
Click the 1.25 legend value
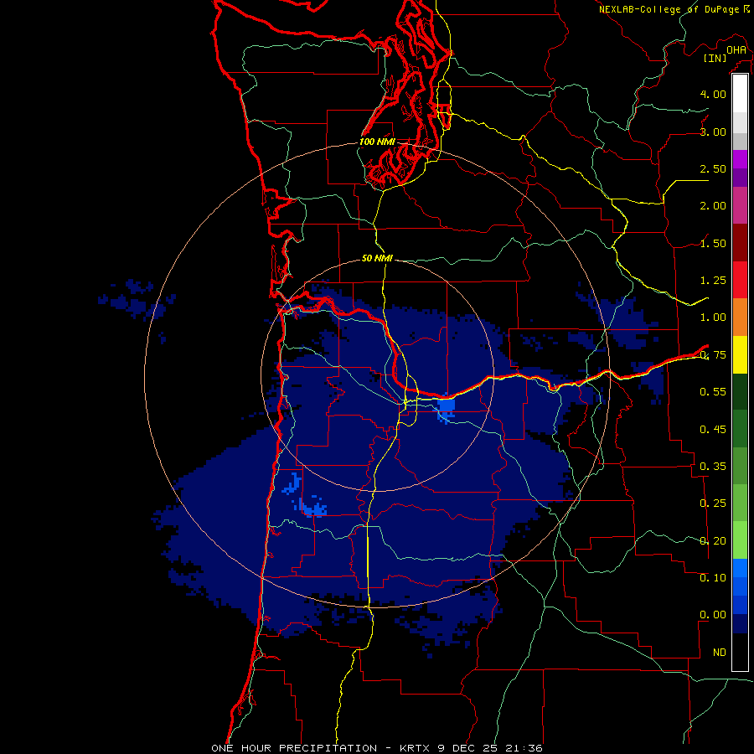pos(713,281)
